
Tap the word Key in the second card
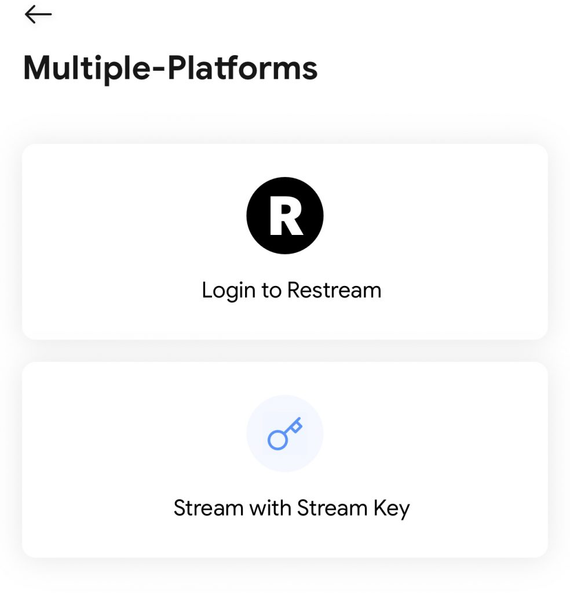point(392,509)
